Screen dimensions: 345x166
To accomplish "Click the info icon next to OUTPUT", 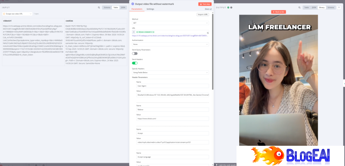I will pyautogui.click(x=232, y=7).
